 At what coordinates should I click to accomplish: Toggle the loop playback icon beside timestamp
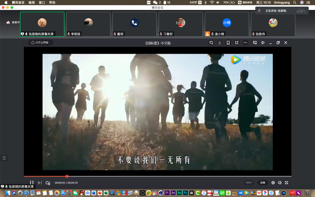tap(48, 183)
